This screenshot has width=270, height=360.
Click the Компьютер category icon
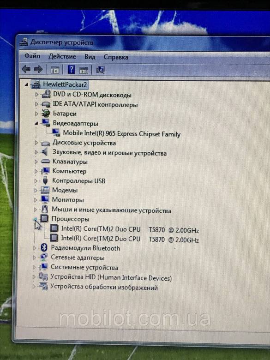[x=45, y=171]
